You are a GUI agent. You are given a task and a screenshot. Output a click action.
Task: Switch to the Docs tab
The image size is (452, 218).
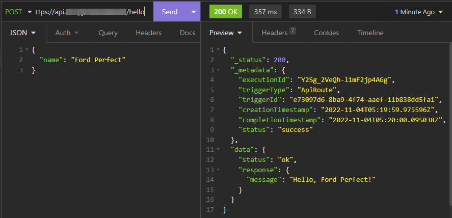187,33
